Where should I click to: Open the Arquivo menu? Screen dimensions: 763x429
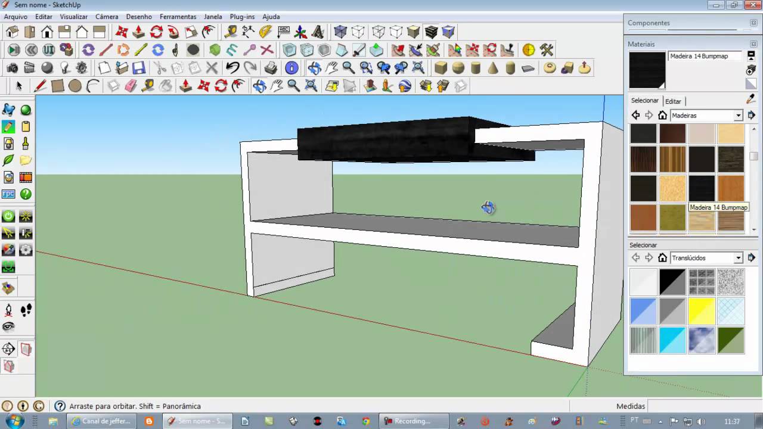tap(16, 17)
